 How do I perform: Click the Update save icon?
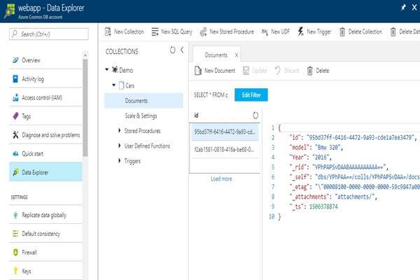(x=246, y=71)
